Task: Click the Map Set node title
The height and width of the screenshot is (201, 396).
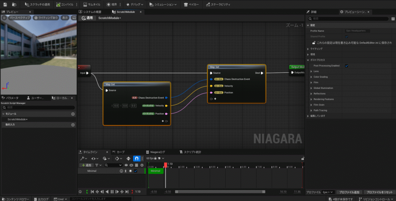Action: [214, 67]
